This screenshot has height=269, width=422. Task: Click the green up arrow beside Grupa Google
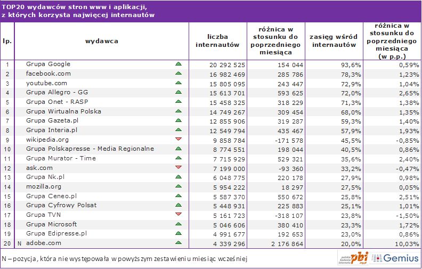[178, 64]
